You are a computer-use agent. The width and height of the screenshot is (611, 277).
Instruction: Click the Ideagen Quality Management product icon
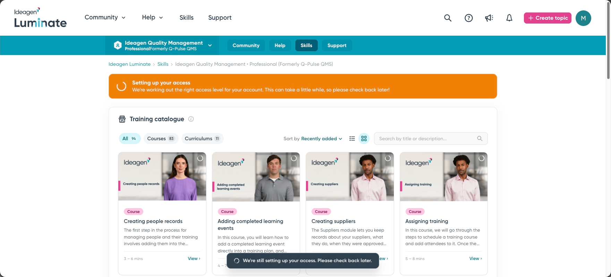pos(118,45)
